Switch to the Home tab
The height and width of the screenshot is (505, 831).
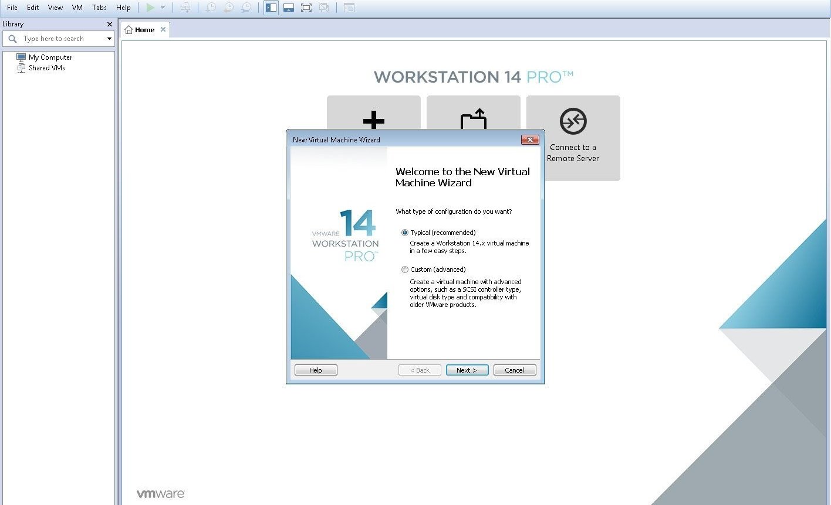click(x=144, y=30)
